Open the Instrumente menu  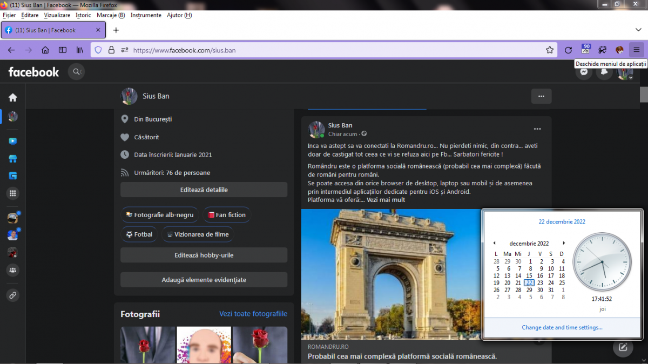pos(146,15)
